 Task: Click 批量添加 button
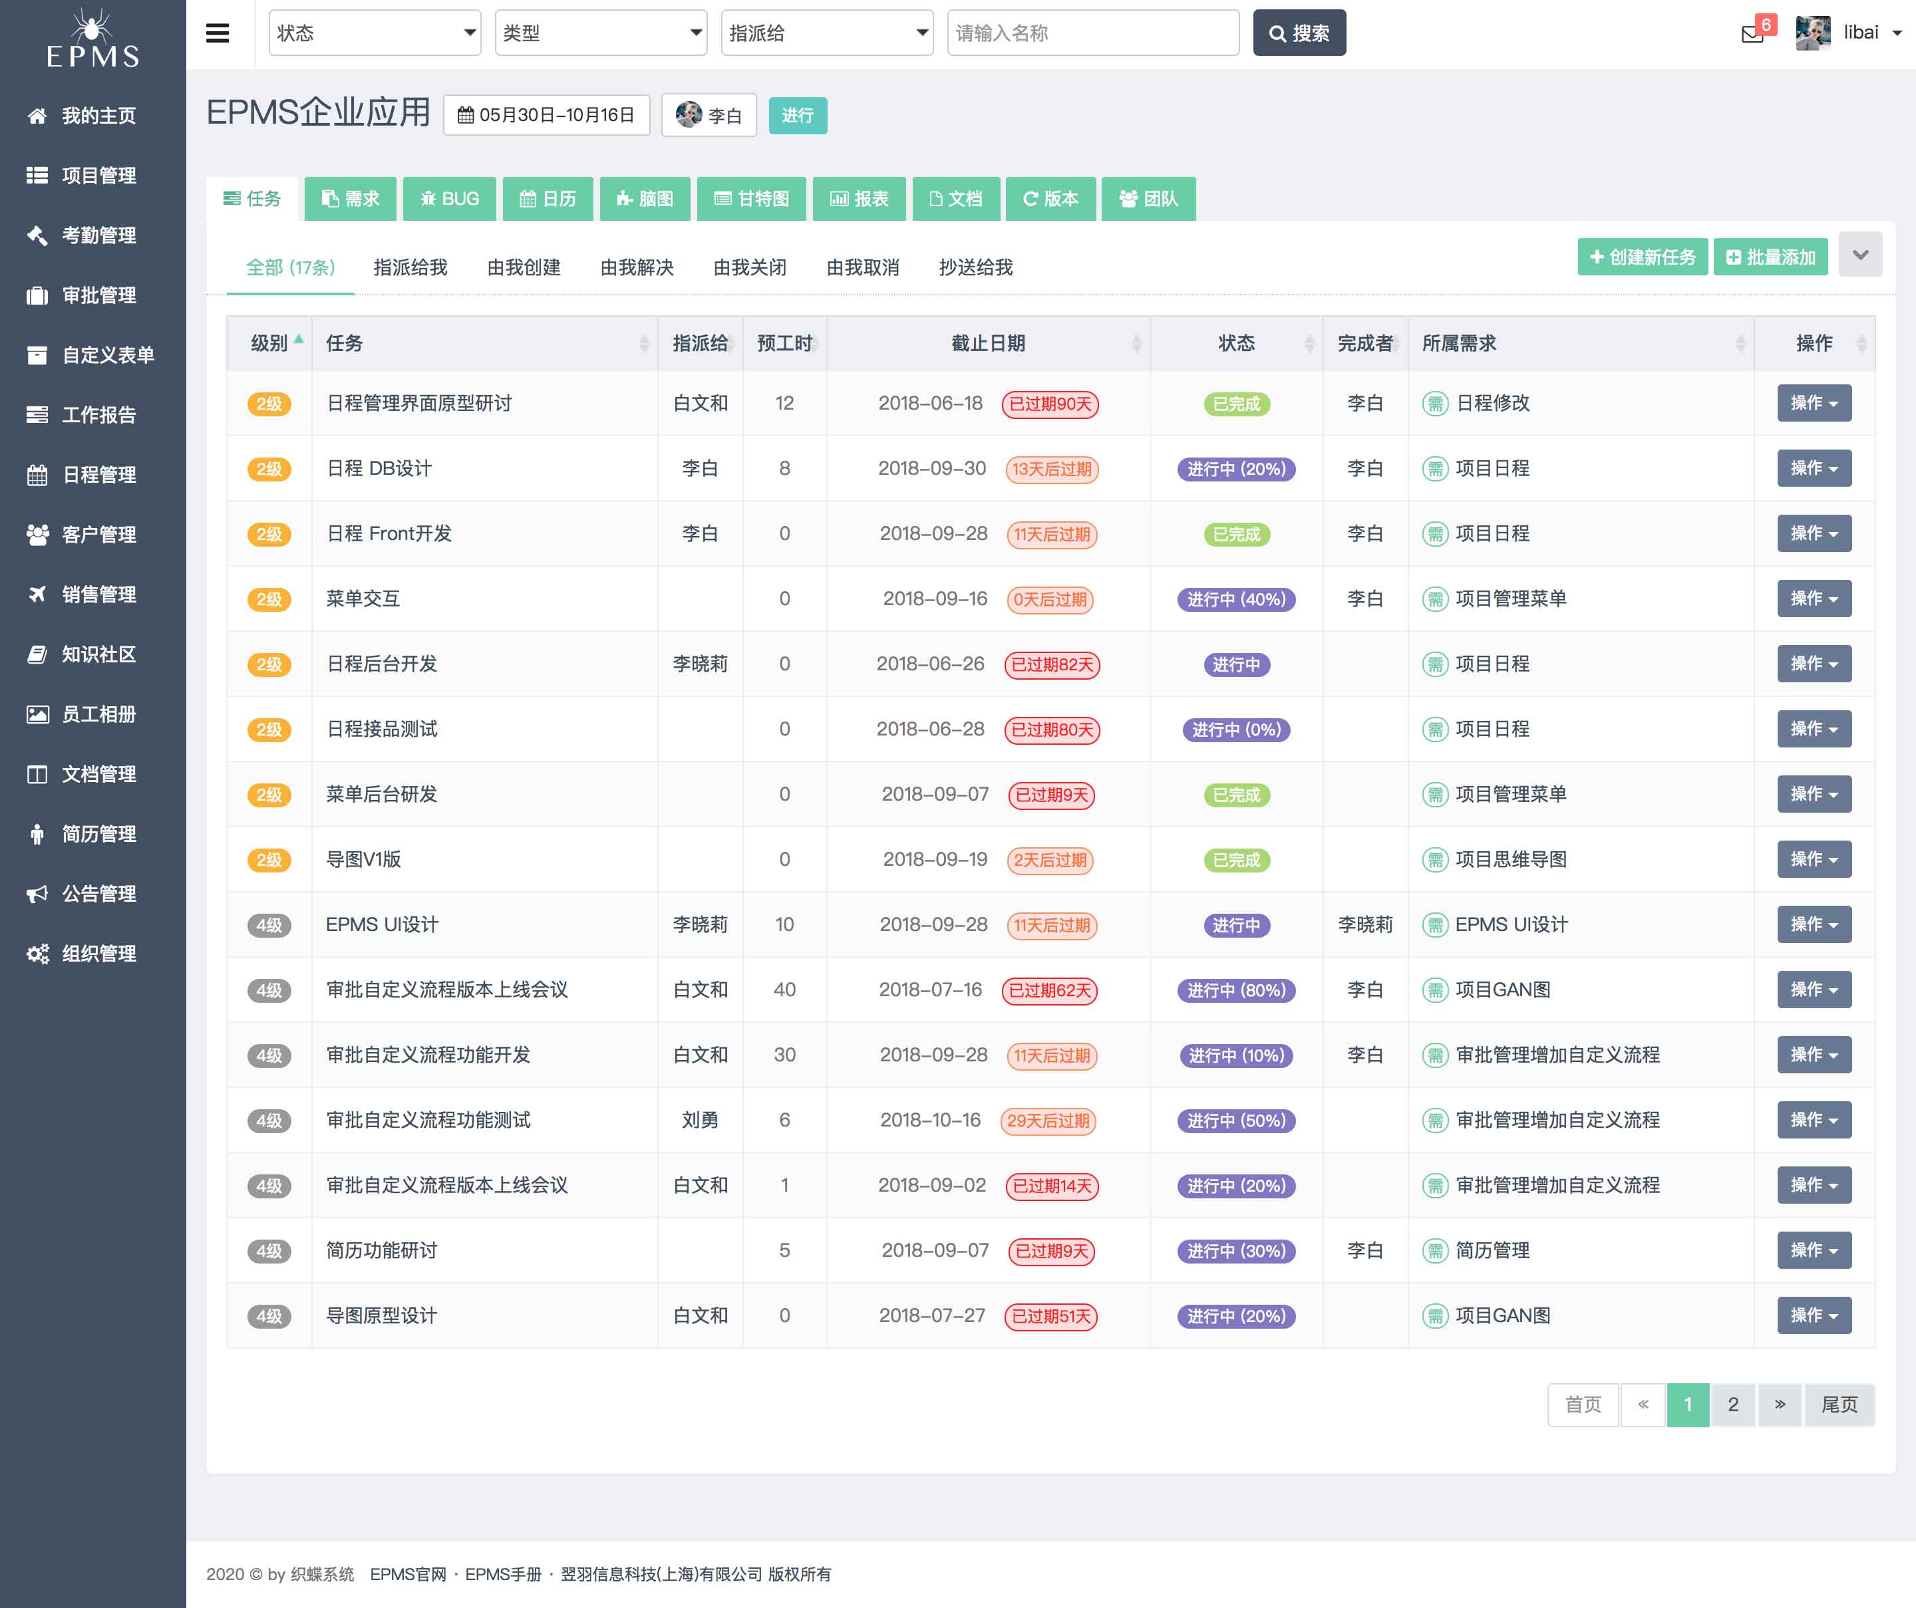[1770, 257]
